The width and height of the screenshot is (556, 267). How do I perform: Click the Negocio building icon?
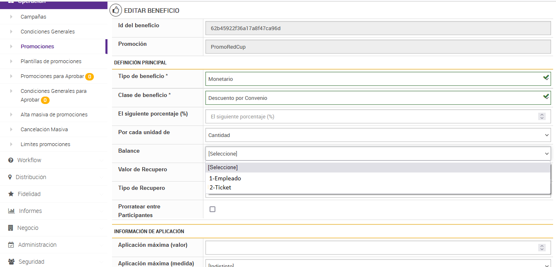(11, 228)
